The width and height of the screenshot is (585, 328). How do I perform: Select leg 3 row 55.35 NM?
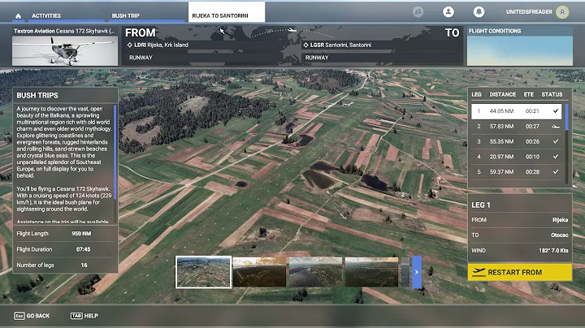[517, 141]
